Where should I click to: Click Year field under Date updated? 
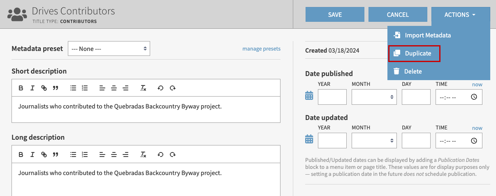point(332,141)
